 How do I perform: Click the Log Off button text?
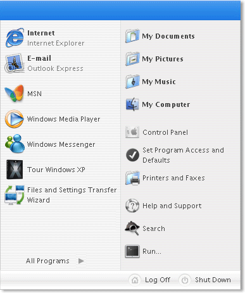click(x=158, y=280)
